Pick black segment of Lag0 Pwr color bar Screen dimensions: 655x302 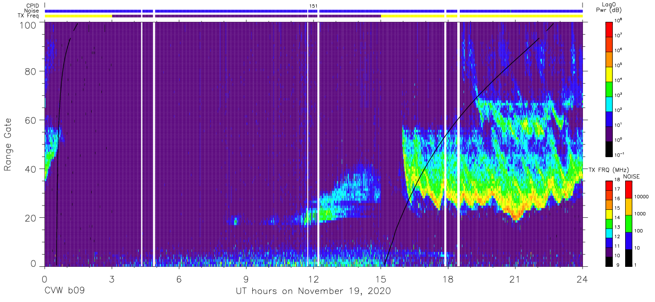click(x=610, y=148)
